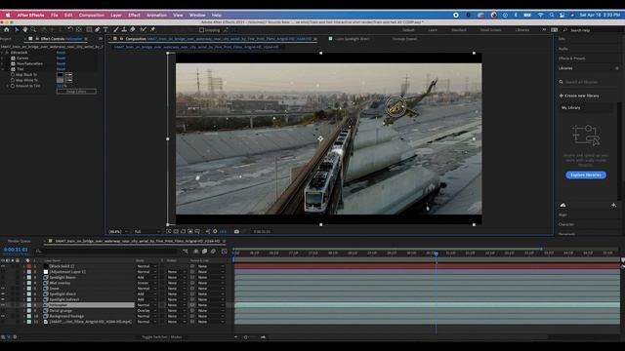
Task: Open blend mode dropdown for Mist overlay layer
Action: click(147, 283)
